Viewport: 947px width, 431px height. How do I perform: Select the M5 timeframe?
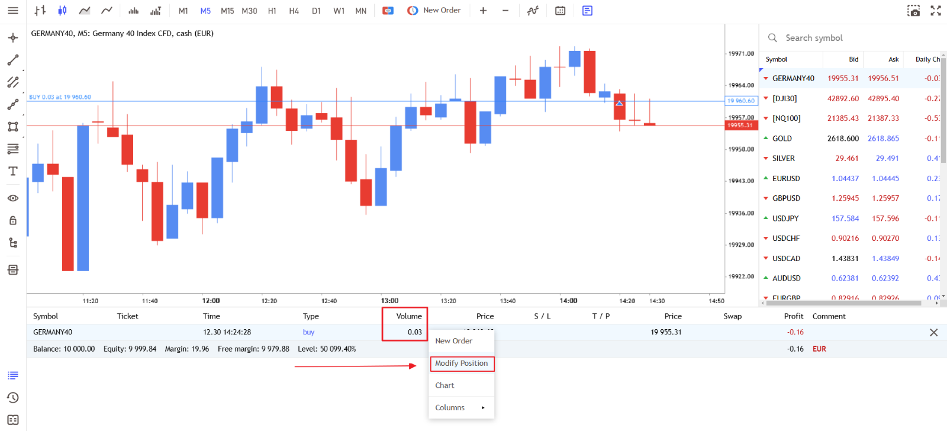click(205, 11)
